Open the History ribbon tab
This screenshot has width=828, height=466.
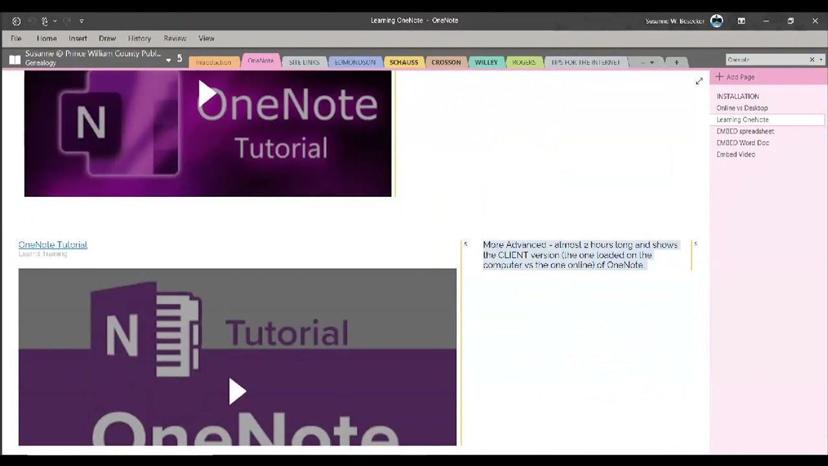coord(140,39)
